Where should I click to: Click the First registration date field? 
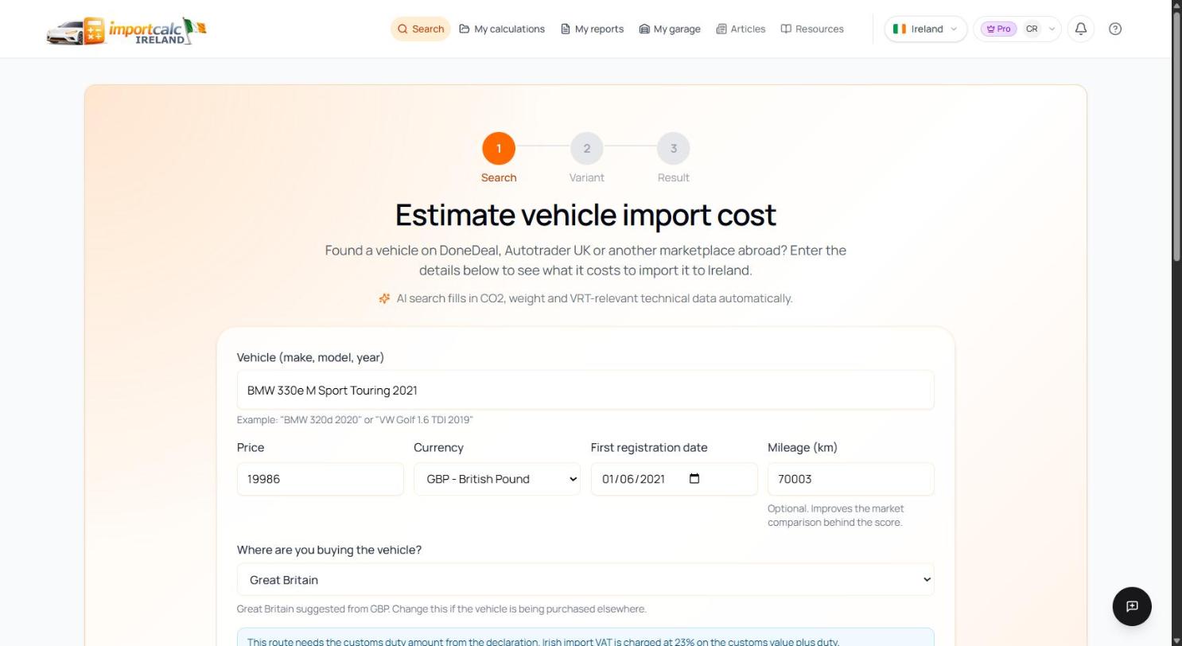(674, 479)
